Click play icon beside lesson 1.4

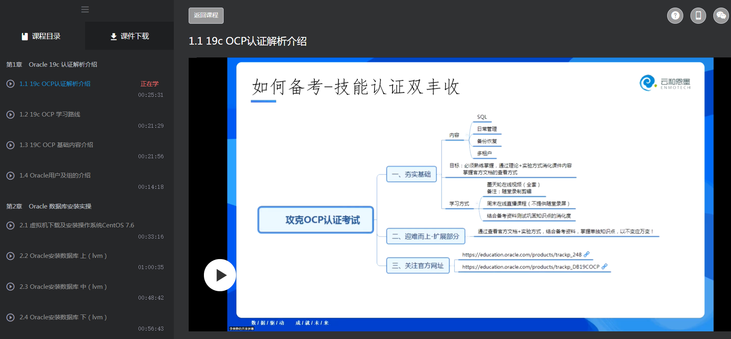(x=10, y=176)
